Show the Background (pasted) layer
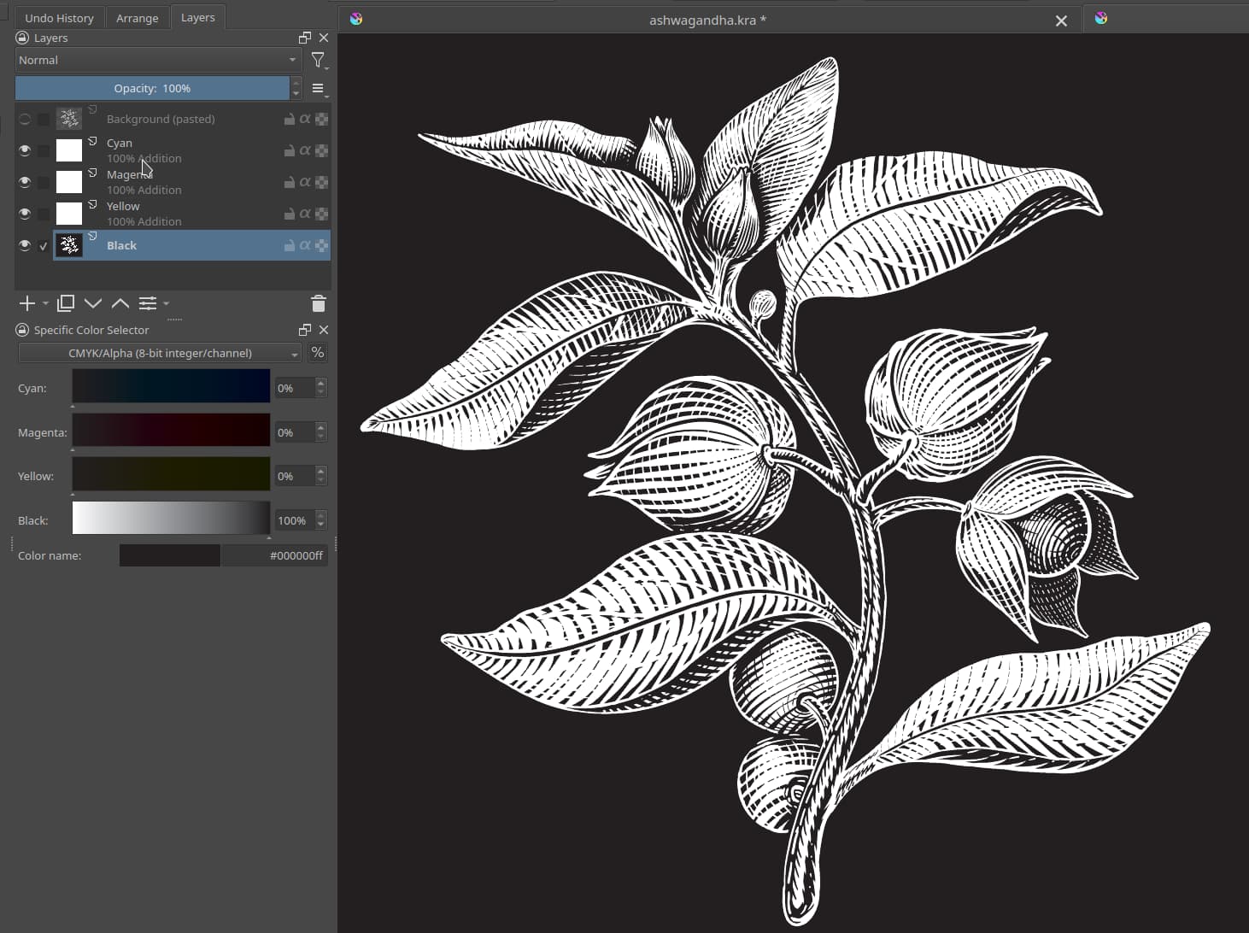This screenshot has height=933, width=1249. 25,119
